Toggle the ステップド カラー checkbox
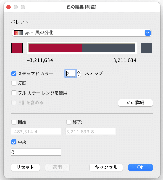The width and height of the screenshot is (163, 180). point(14,74)
